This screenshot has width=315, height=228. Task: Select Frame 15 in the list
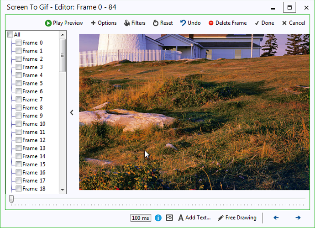coord(34,164)
